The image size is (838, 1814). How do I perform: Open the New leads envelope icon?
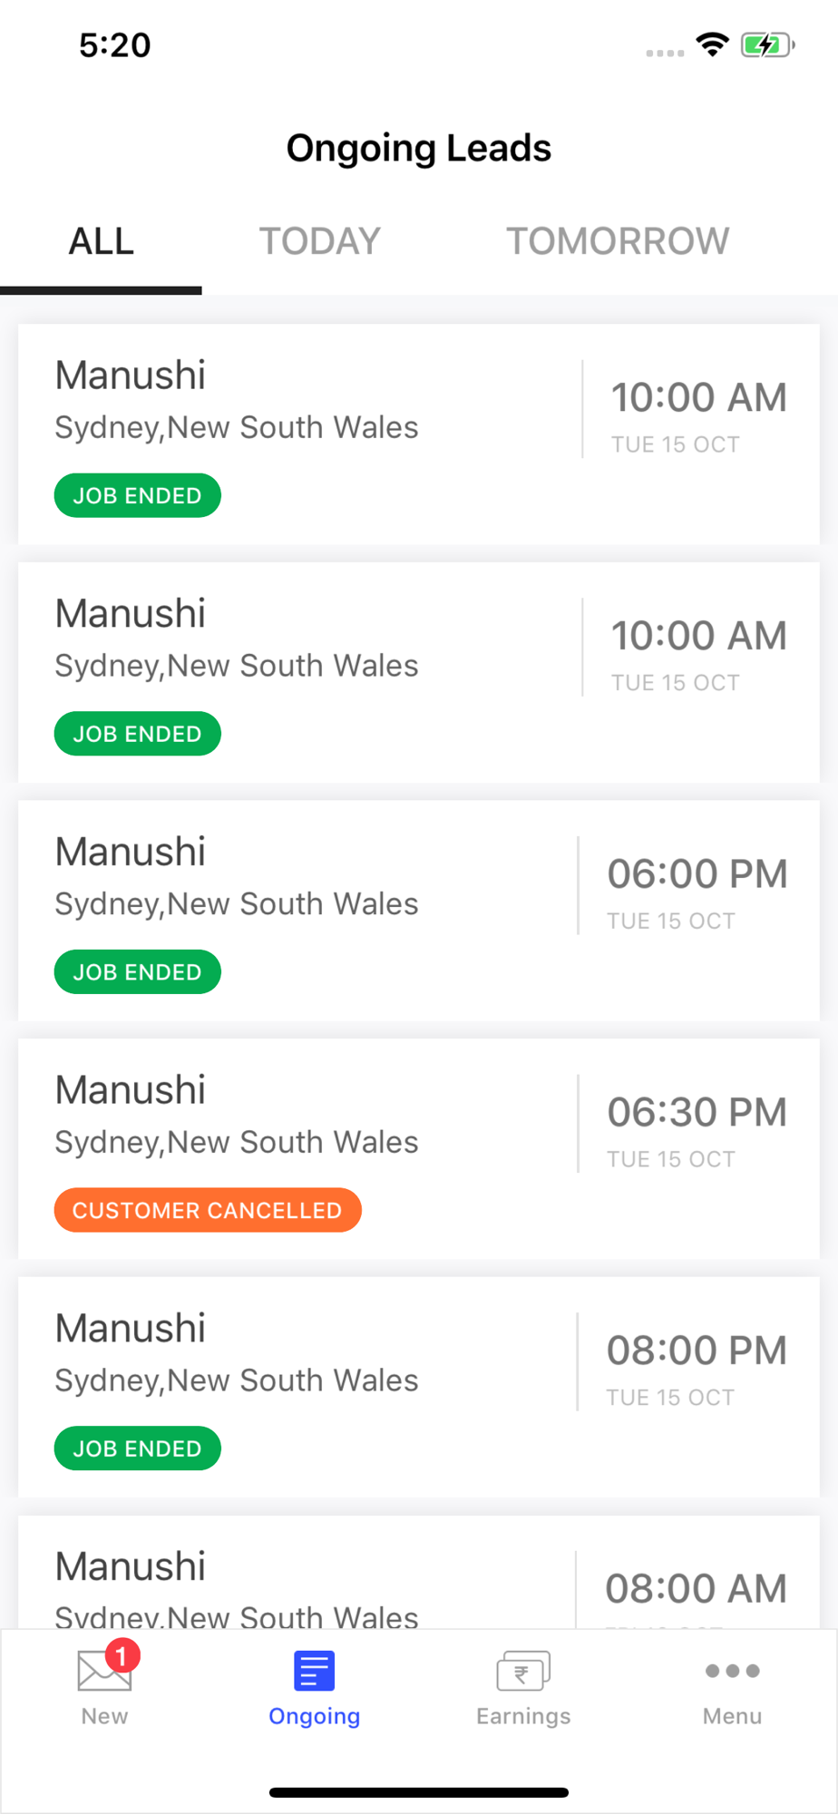point(104,1671)
